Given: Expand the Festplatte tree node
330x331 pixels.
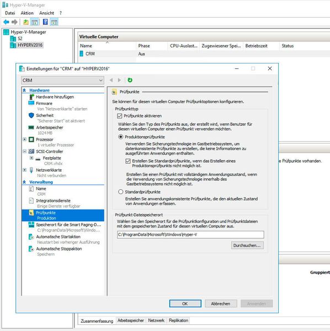Looking at the screenshot, I should click(x=31, y=158).
